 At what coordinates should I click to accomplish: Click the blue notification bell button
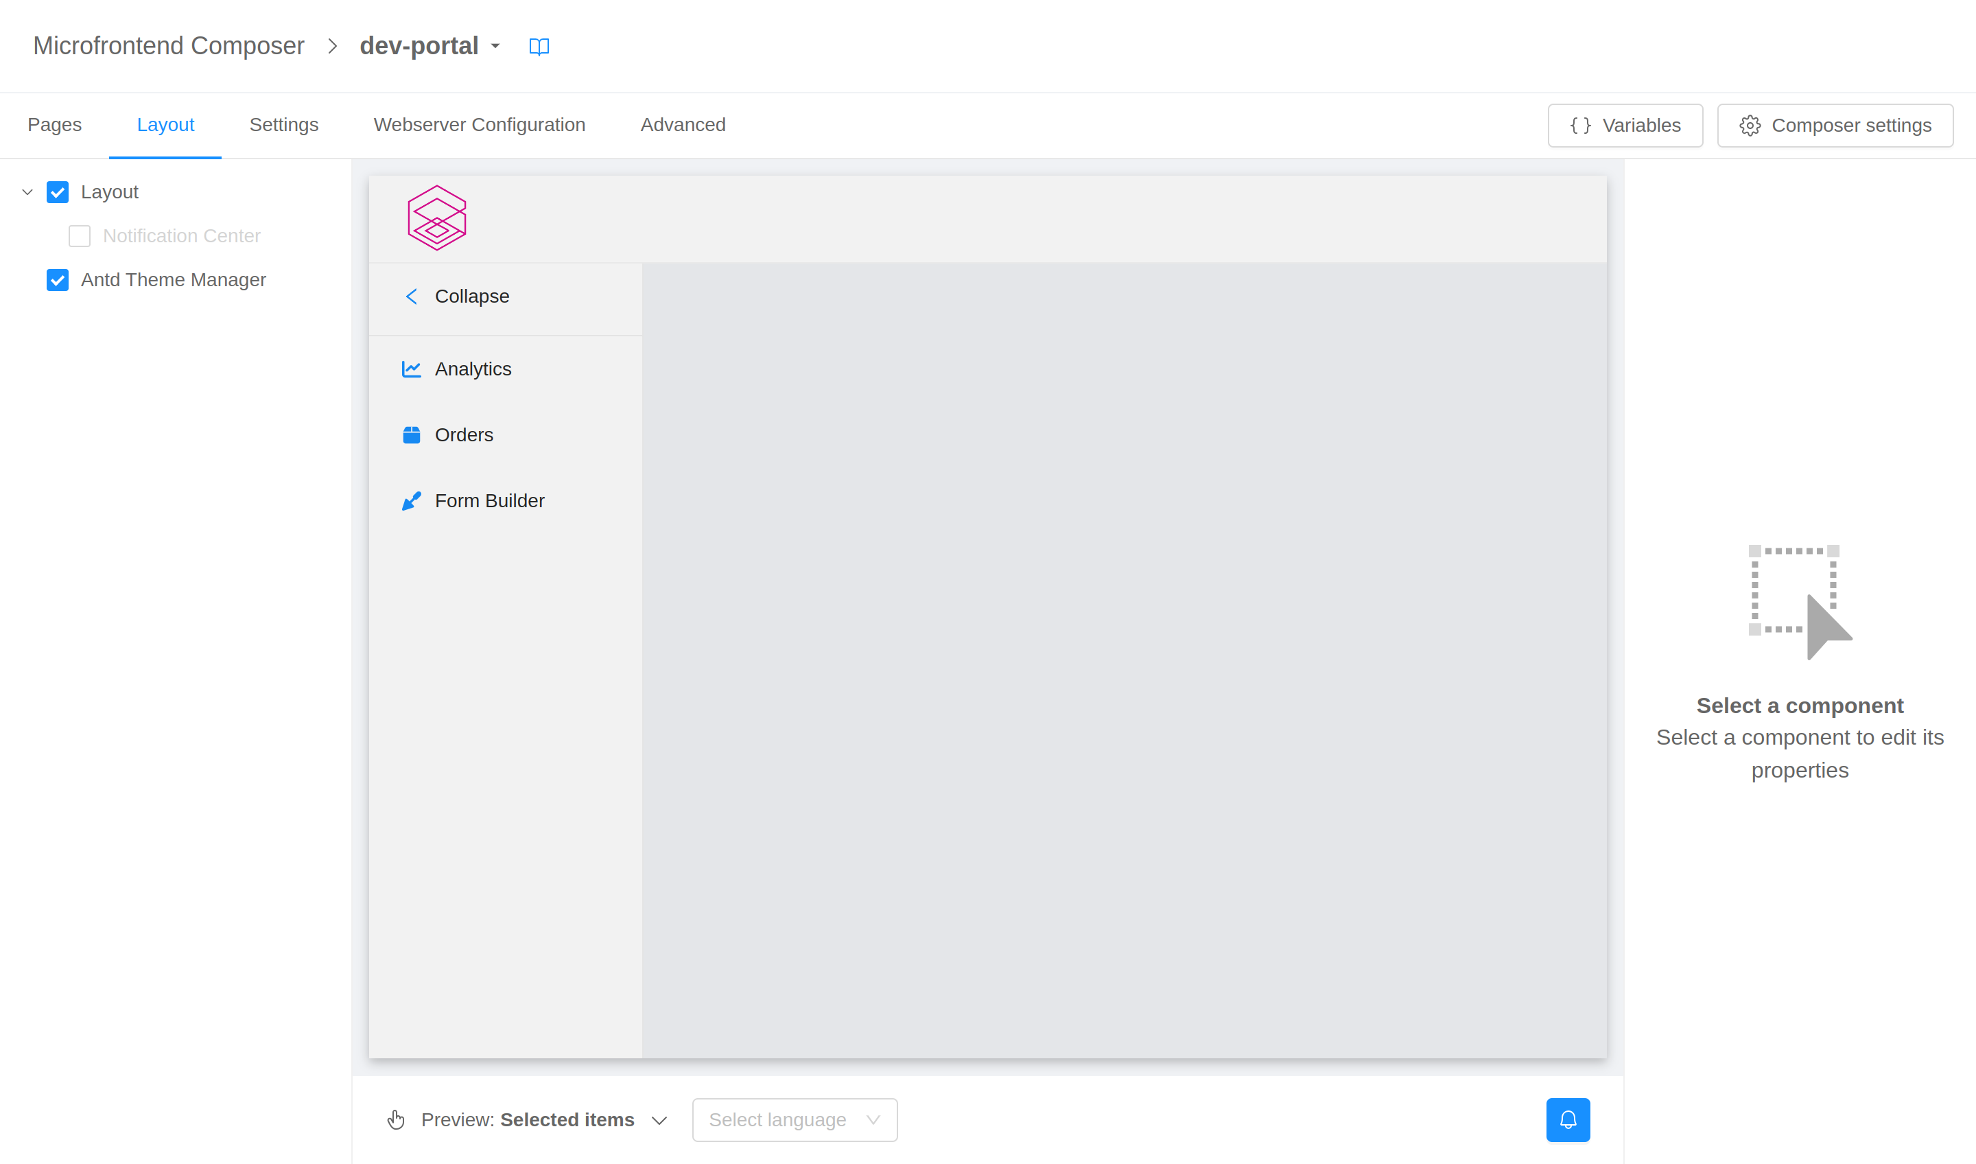tap(1568, 1119)
